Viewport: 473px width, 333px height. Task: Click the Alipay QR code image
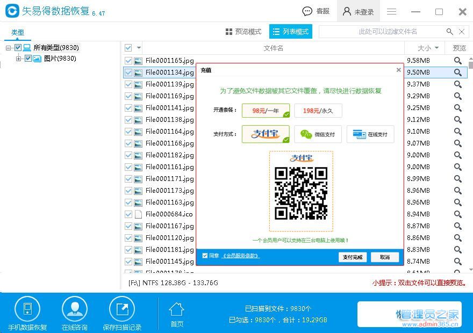click(x=301, y=193)
